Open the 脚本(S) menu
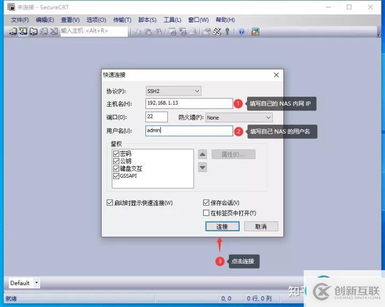The image size is (385, 307). click(148, 20)
